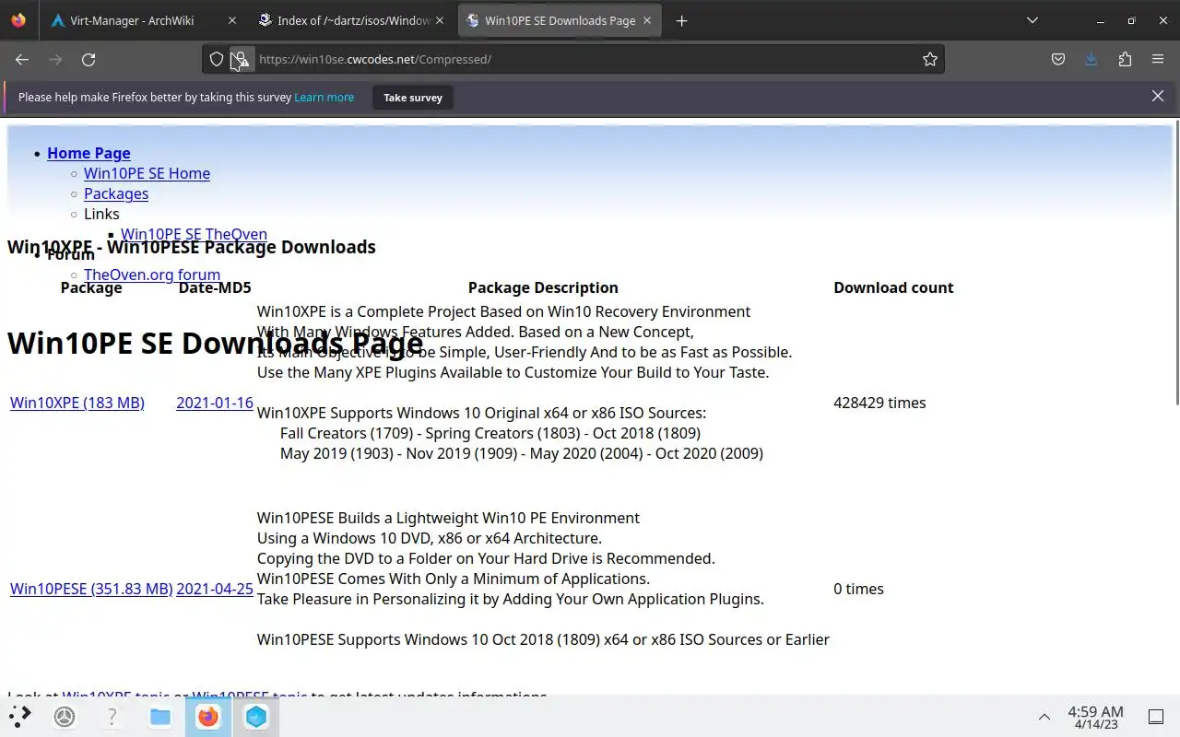Screen dimensions: 1180x737
Task: Open the list all tabs dropdown
Action: tap(1032, 20)
